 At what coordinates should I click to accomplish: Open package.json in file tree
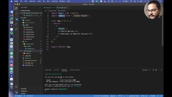pos(29,63)
